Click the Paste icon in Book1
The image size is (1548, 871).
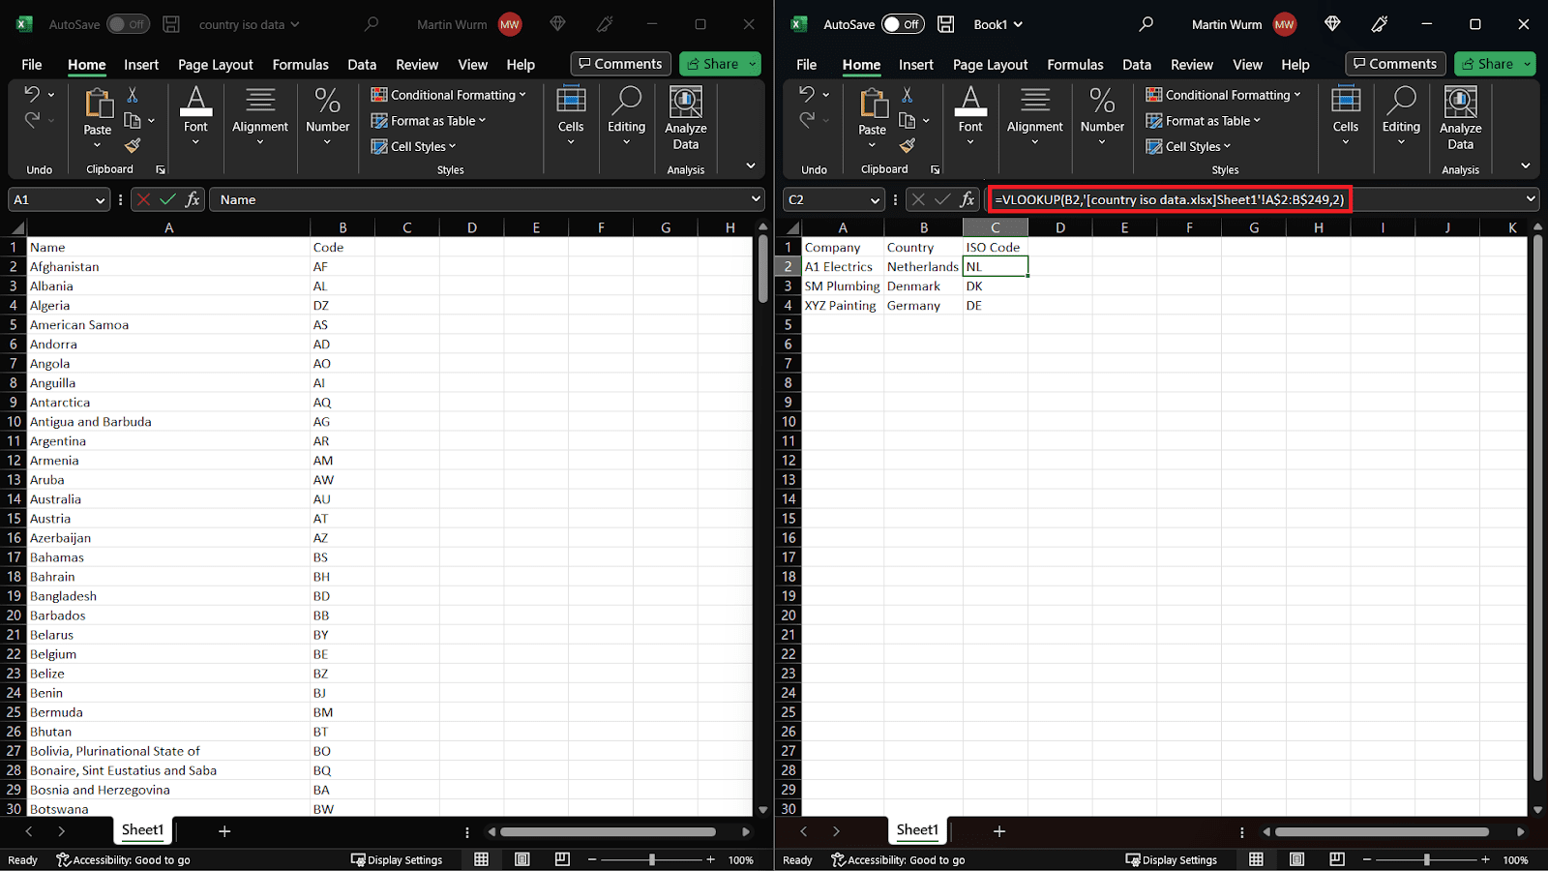[871, 106]
